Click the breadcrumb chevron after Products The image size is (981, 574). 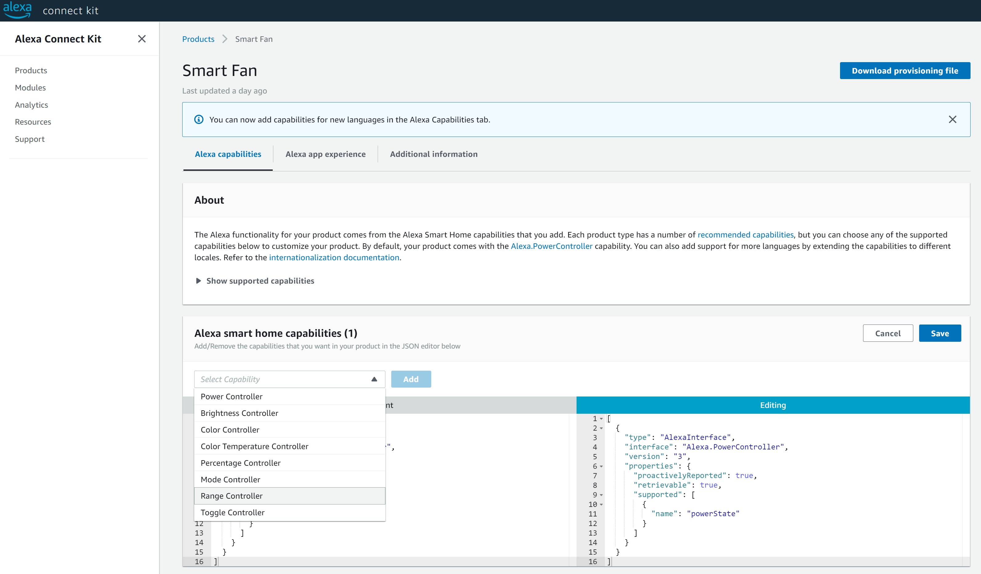tap(225, 39)
